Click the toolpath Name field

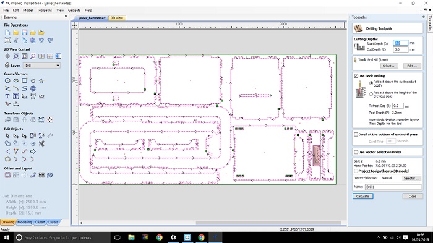393,187
